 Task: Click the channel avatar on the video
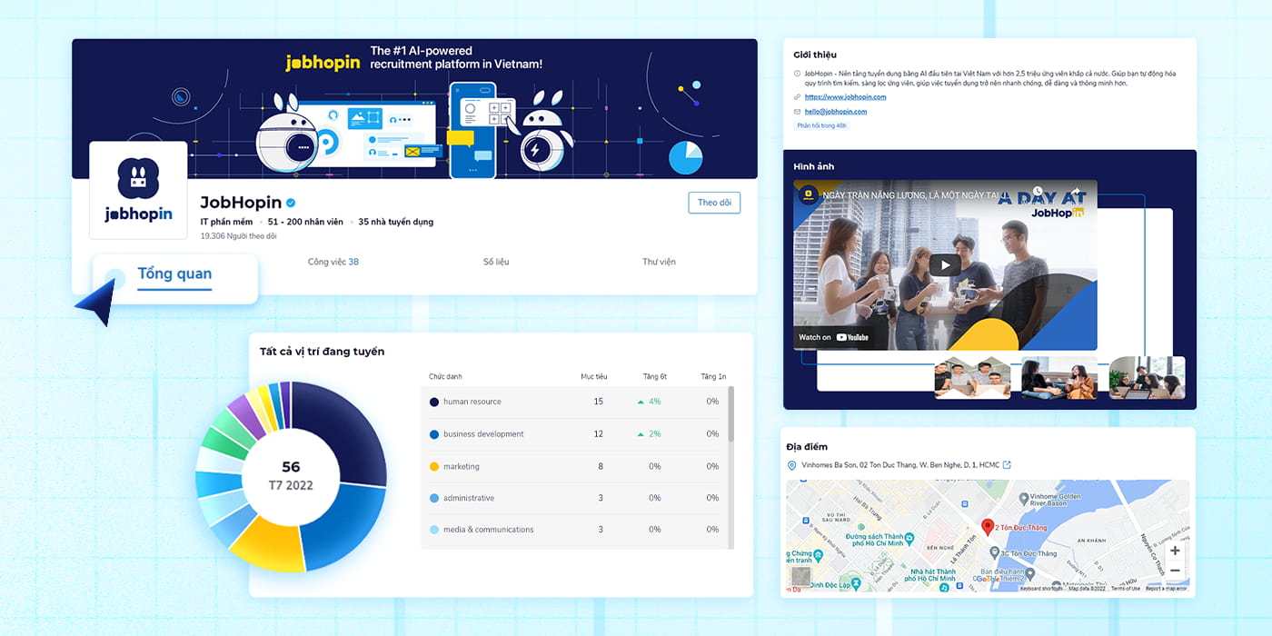point(808,195)
